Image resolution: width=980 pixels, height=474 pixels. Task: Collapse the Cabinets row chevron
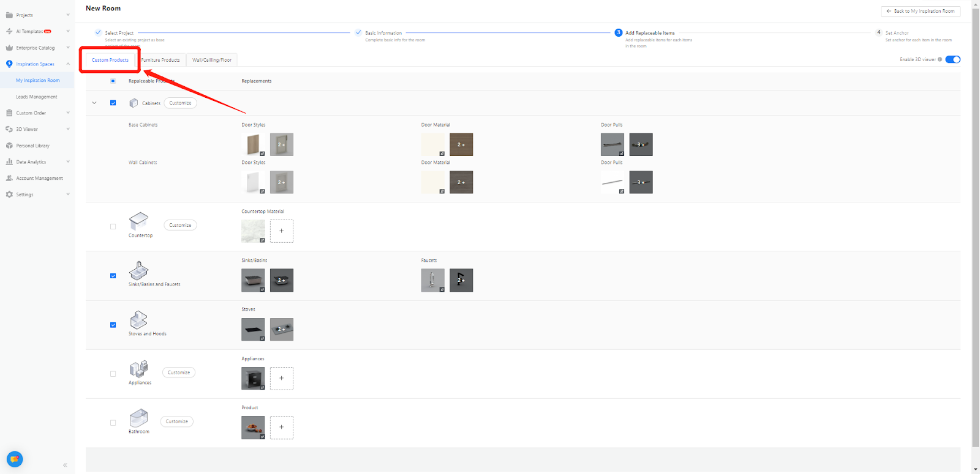[94, 103]
